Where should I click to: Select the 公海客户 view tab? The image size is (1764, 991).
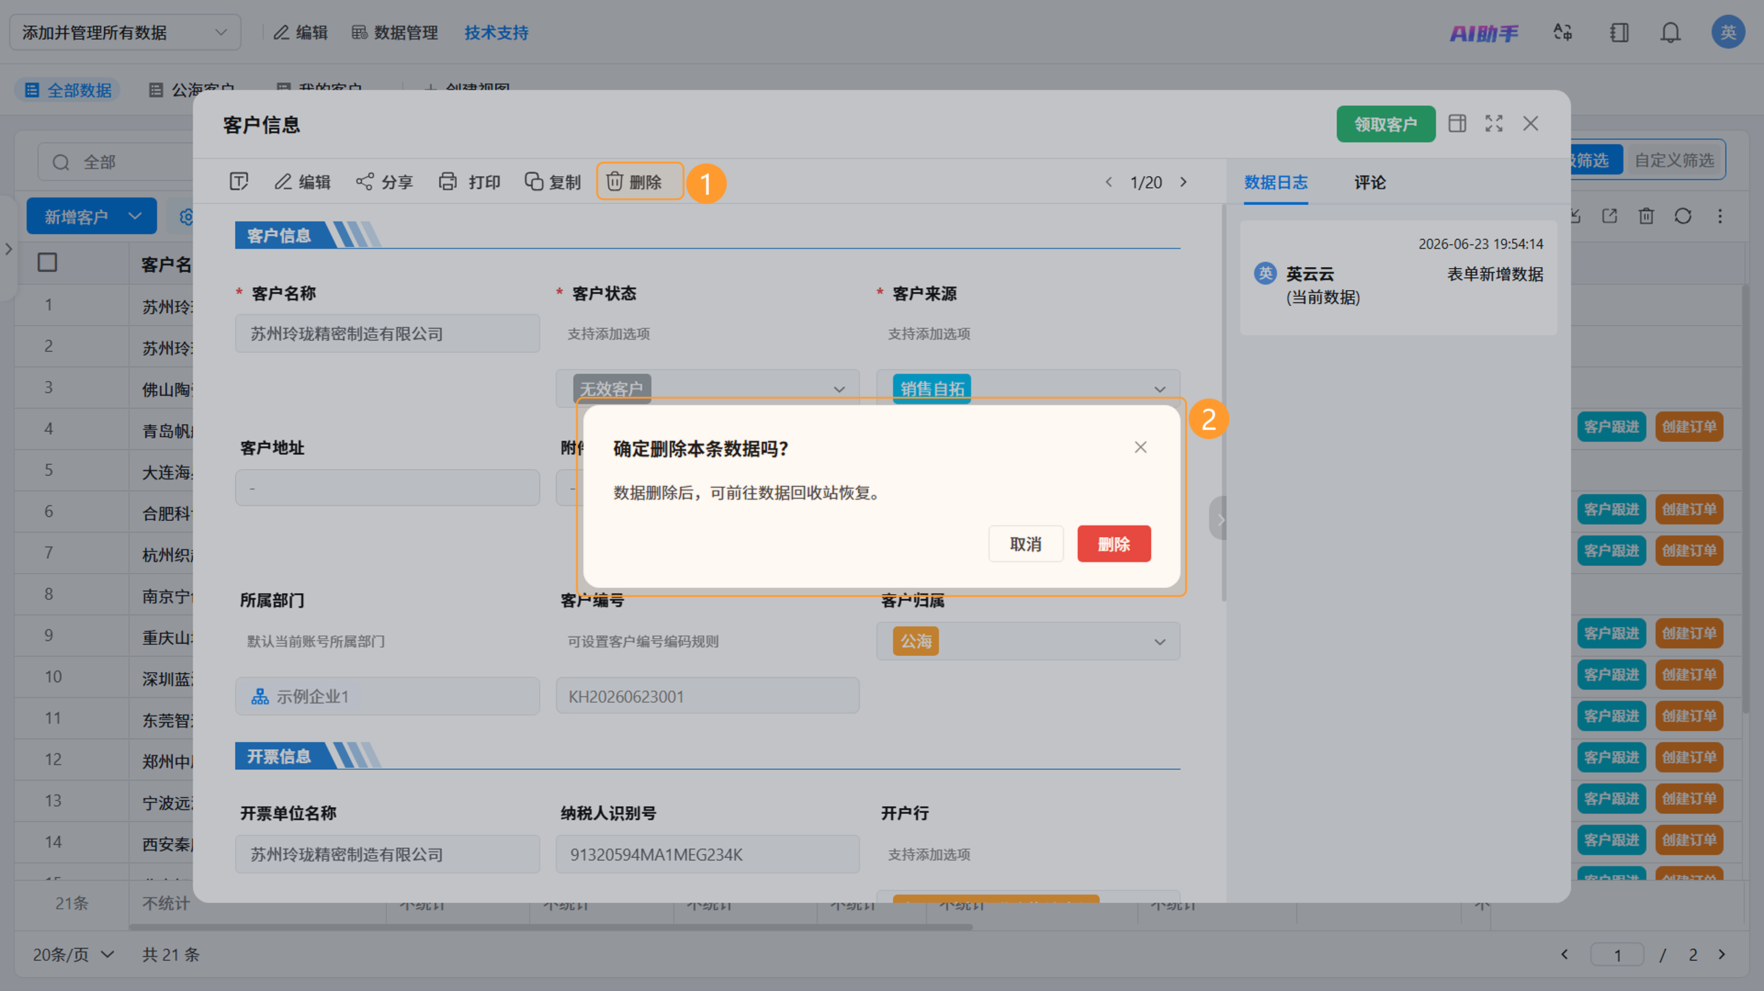(x=192, y=90)
